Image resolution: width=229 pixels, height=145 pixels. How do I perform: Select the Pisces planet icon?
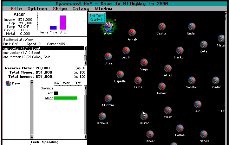click(x=203, y=134)
